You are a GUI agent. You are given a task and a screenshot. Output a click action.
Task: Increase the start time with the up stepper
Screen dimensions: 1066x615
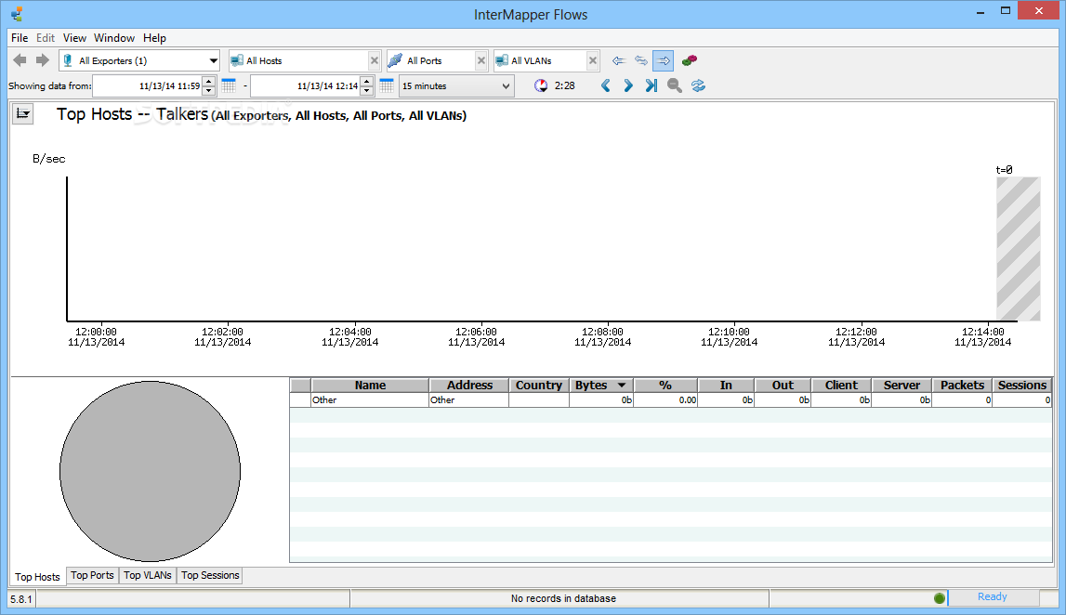tap(209, 82)
